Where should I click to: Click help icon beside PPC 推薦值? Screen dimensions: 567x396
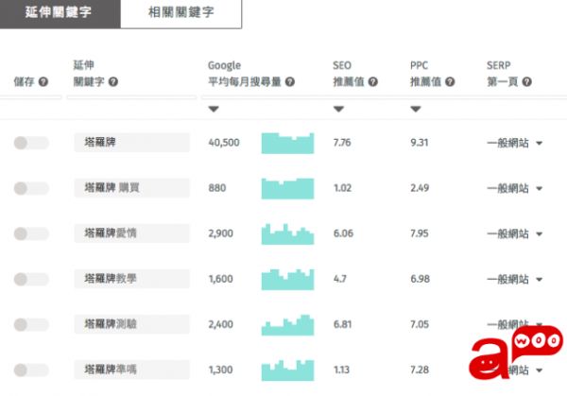pos(450,81)
